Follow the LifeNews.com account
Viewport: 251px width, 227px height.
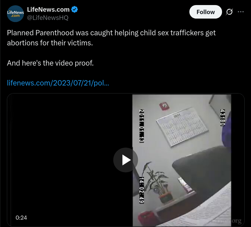coord(206,12)
